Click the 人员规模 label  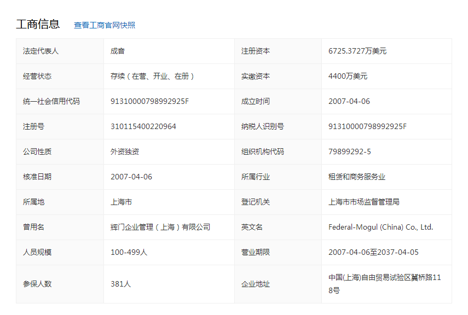click(x=37, y=252)
